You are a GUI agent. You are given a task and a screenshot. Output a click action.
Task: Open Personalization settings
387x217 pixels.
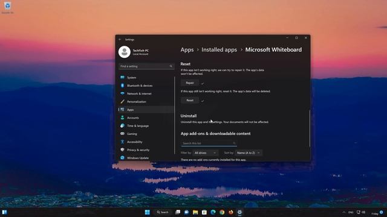tap(146, 102)
